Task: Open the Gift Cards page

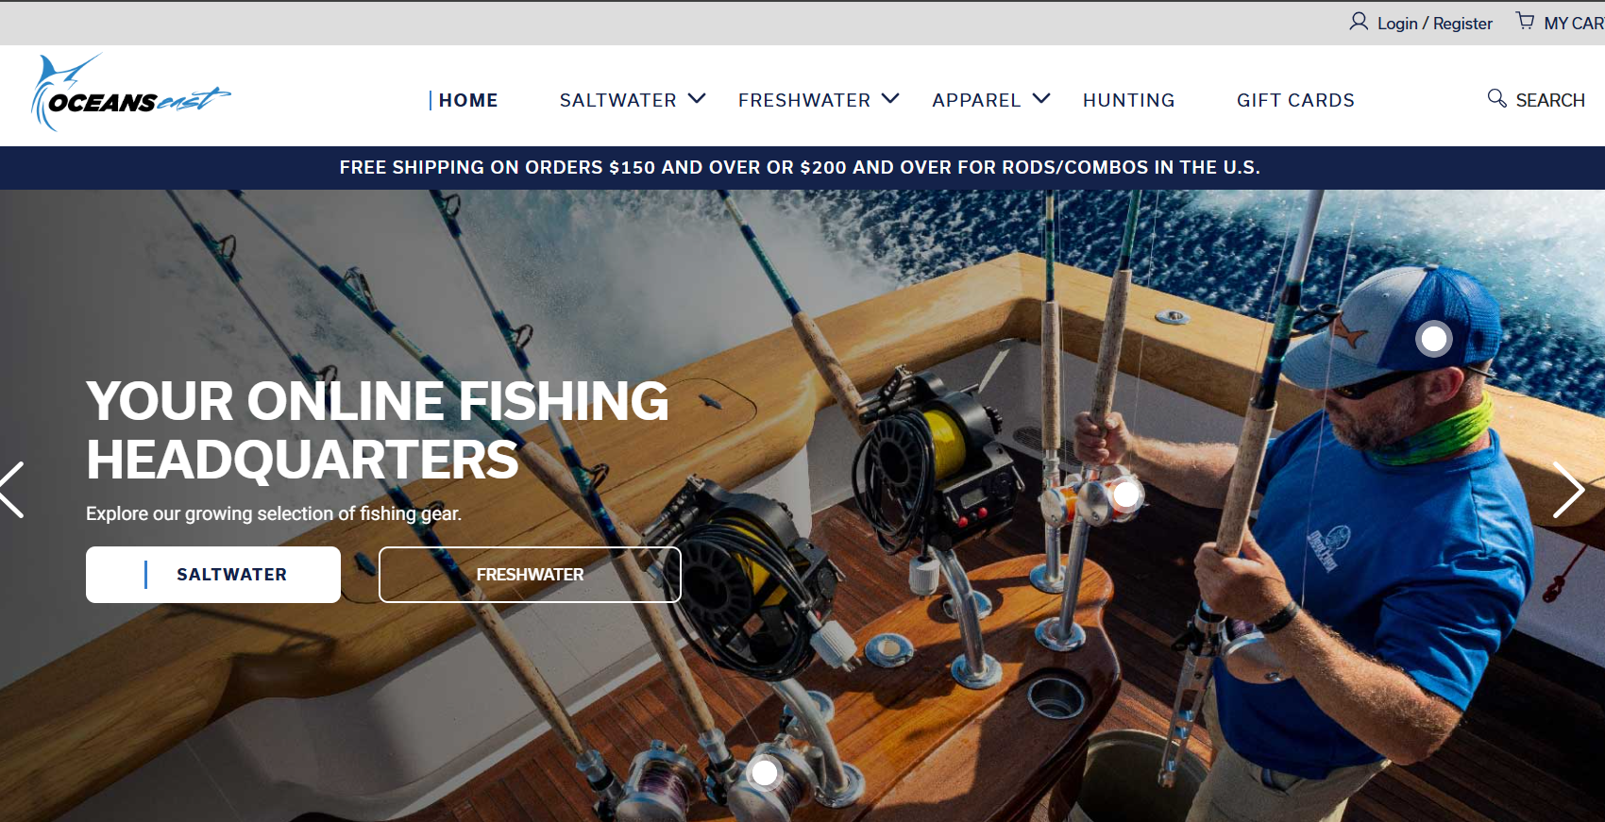Action: (1295, 100)
